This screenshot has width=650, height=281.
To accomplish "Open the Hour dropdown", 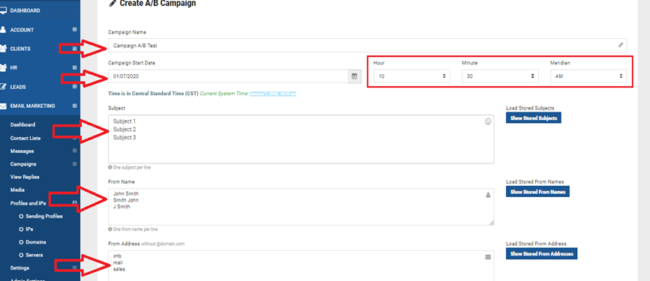I will [x=411, y=76].
